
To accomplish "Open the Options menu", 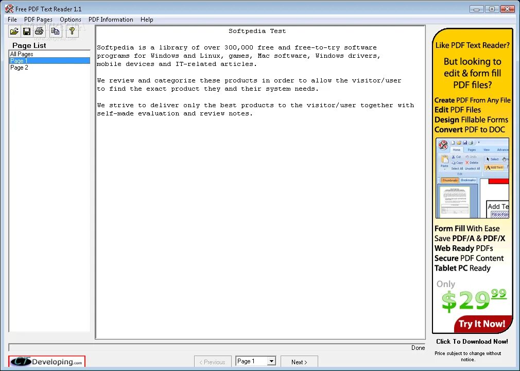I will click(x=71, y=20).
